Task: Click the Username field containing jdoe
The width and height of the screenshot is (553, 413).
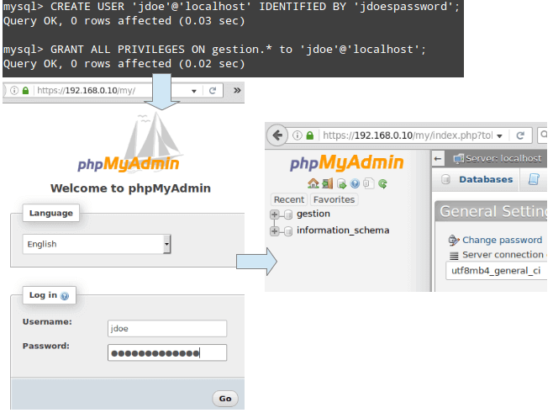Action: coord(167,328)
